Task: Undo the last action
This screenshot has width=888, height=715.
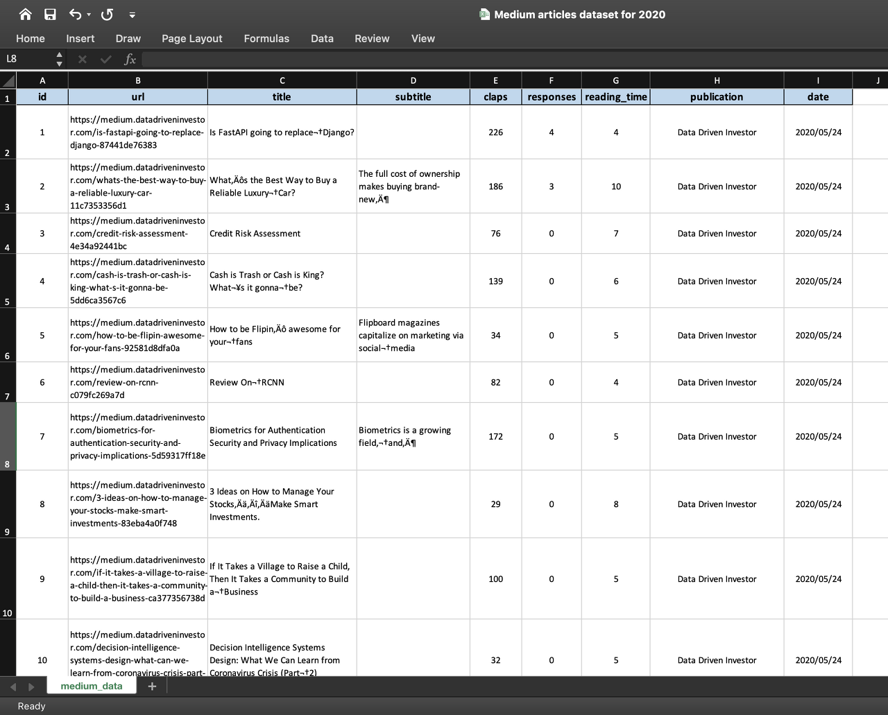Action: point(76,15)
